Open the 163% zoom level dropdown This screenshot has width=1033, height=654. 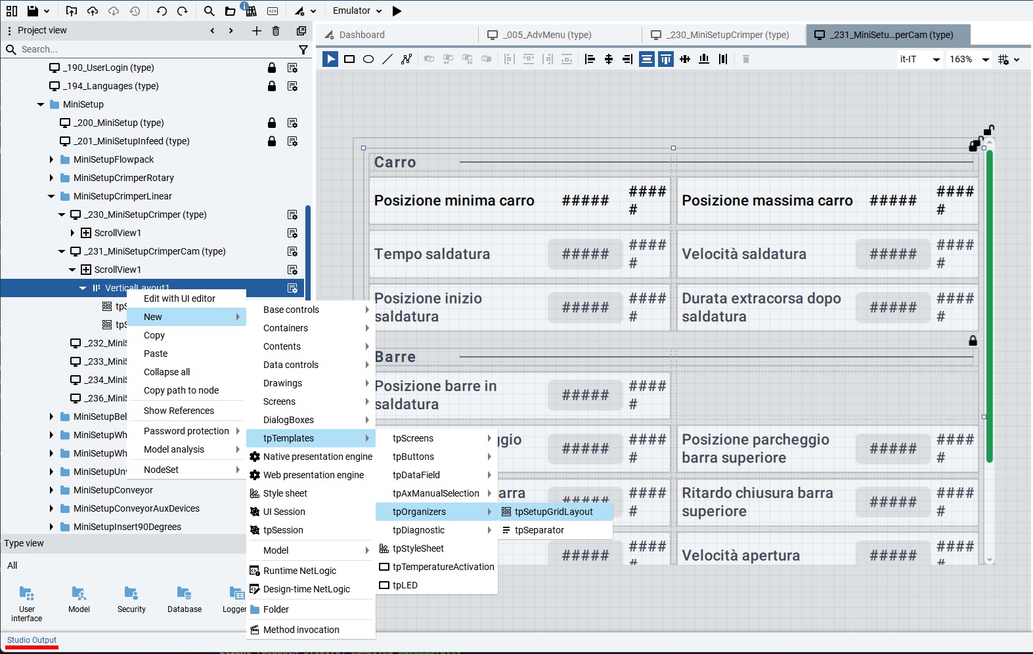coord(969,59)
